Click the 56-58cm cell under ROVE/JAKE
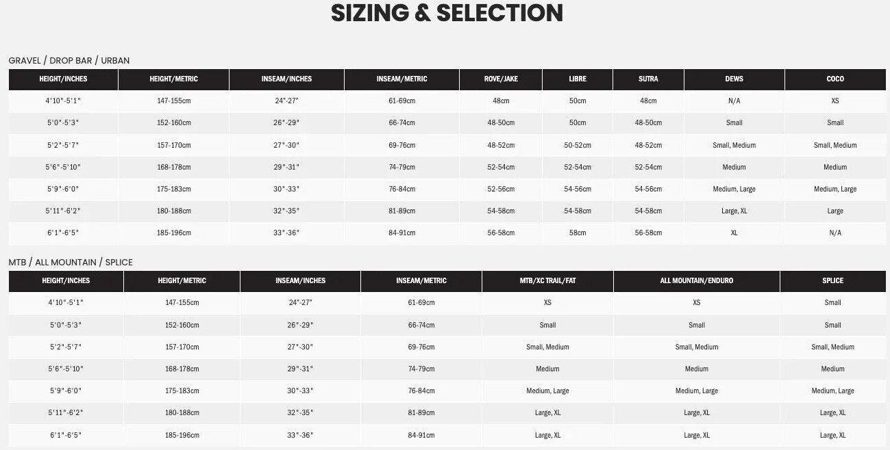 [501, 233]
